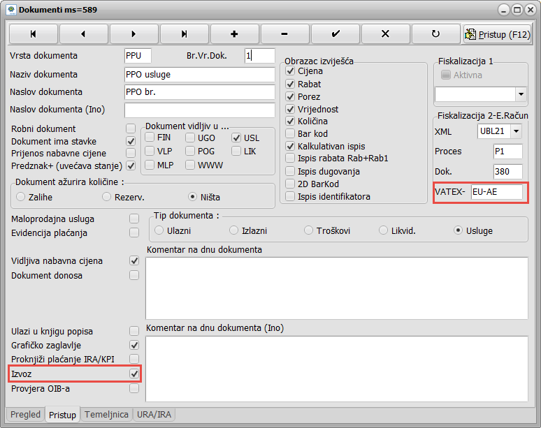Screen dimensions: 541x428
Task: Click the VATEX- input field
Action: coord(496,192)
